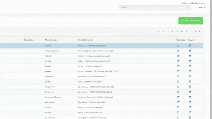Click the Preview column header
The height and width of the screenshot is (119, 212).
click(x=192, y=40)
